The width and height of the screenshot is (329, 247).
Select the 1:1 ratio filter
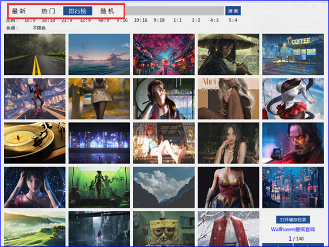(x=178, y=21)
